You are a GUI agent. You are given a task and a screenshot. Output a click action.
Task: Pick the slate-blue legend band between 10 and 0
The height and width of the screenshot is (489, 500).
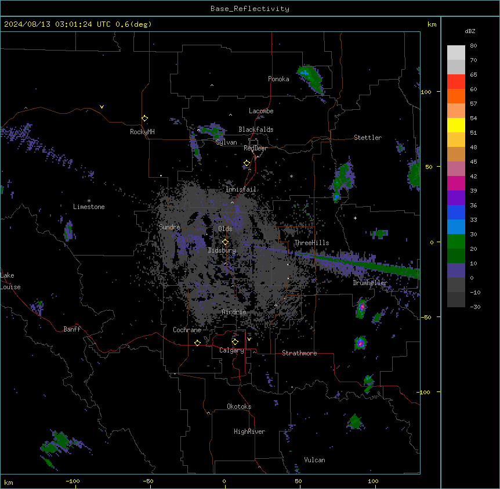pyautogui.click(x=456, y=271)
